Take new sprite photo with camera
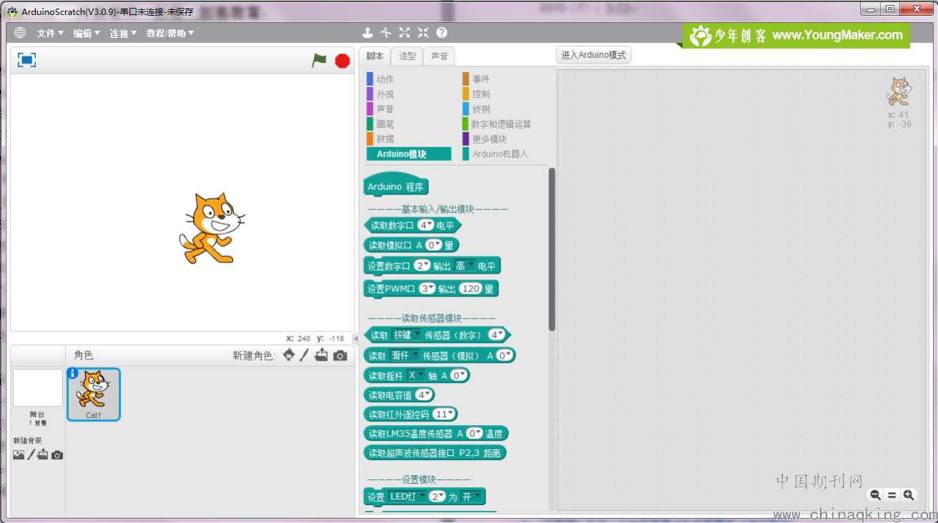 tap(340, 355)
